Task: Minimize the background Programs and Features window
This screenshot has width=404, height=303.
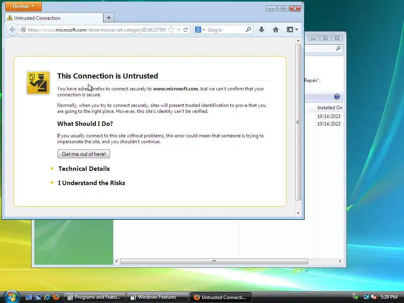Action: 313,38
